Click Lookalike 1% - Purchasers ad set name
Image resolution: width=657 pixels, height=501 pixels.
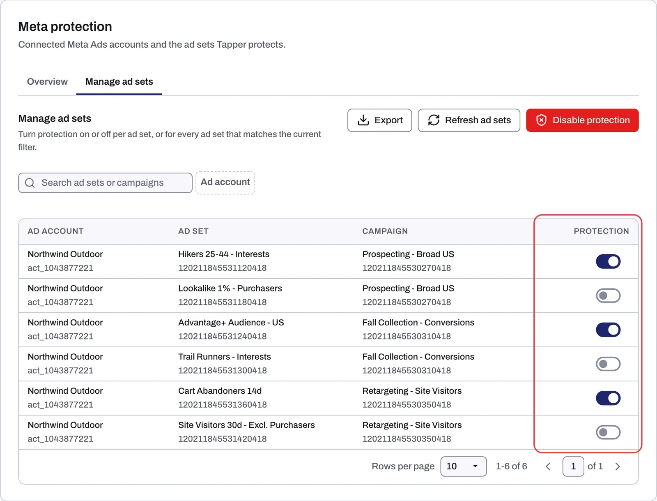click(x=230, y=288)
